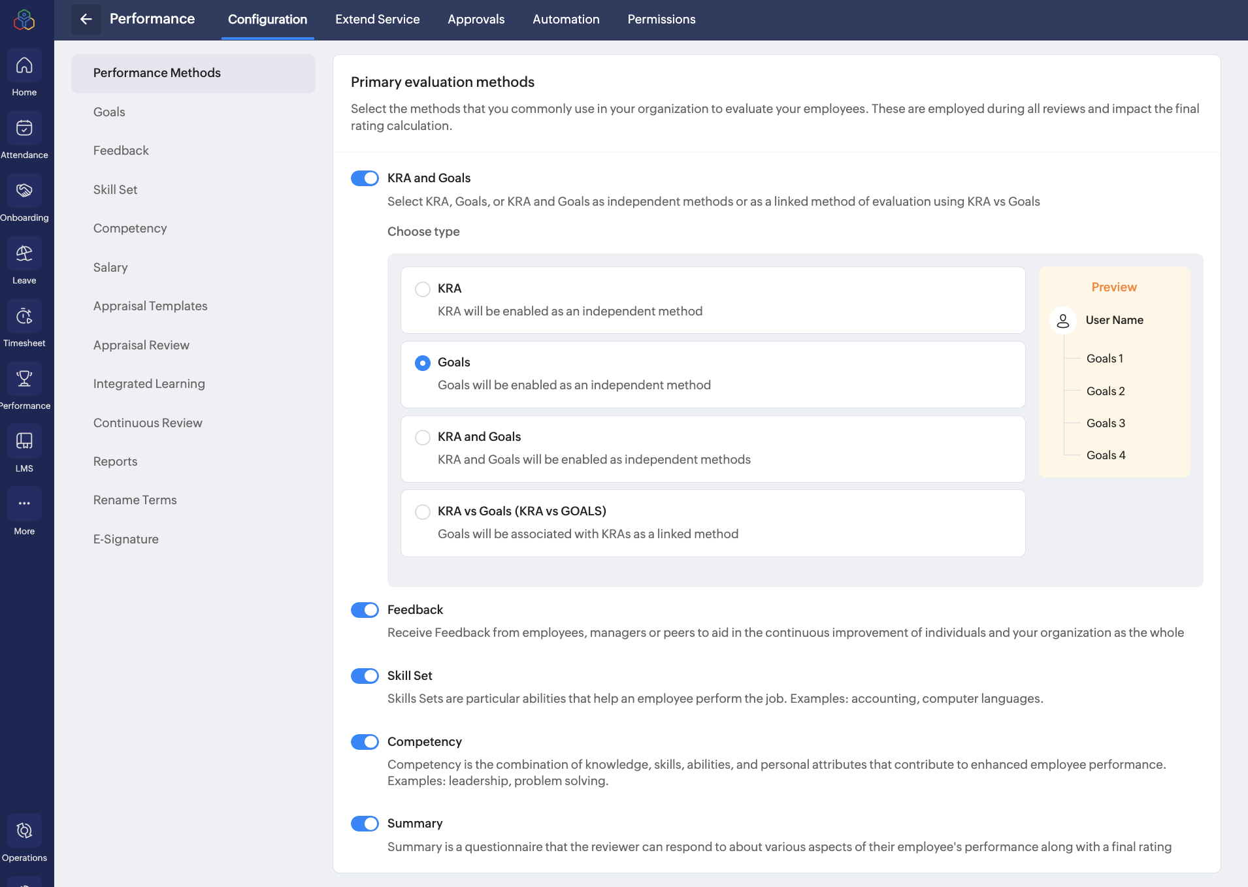The image size is (1248, 887).
Task: Click the back arrow beside Performance
Action: pyautogui.click(x=86, y=19)
